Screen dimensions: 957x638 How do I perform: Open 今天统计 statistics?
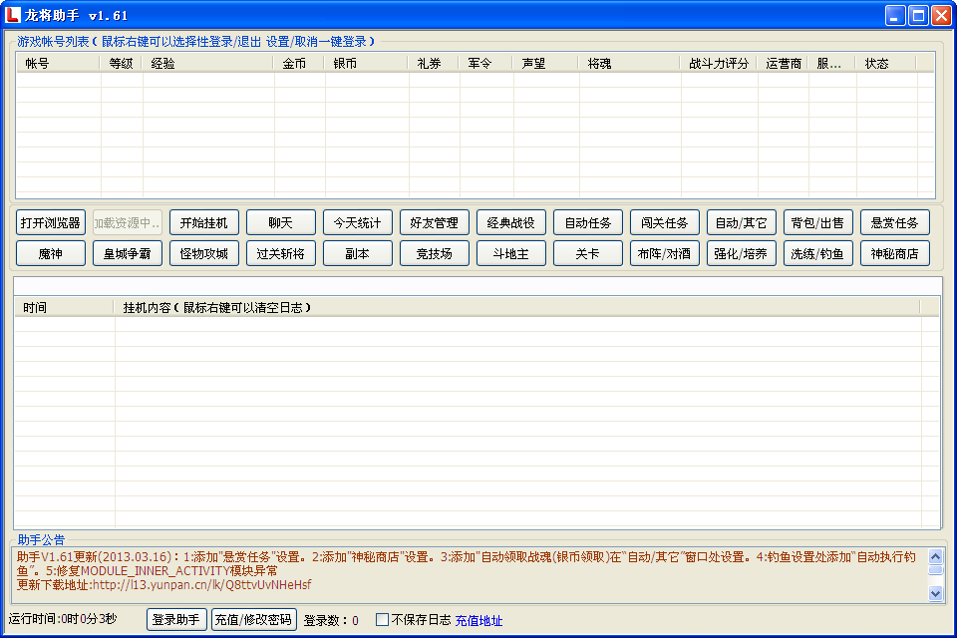click(357, 222)
